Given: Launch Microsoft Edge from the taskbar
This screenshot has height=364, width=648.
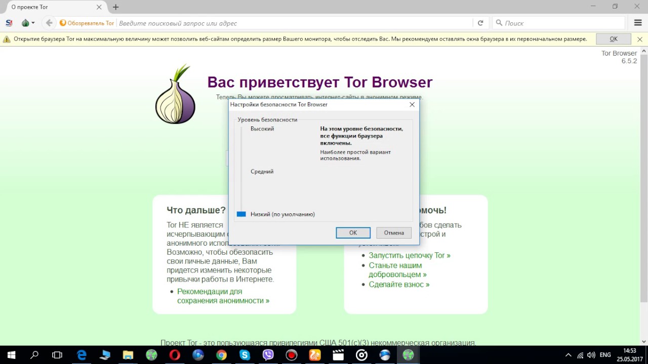Looking at the screenshot, I should [x=82, y=355].
